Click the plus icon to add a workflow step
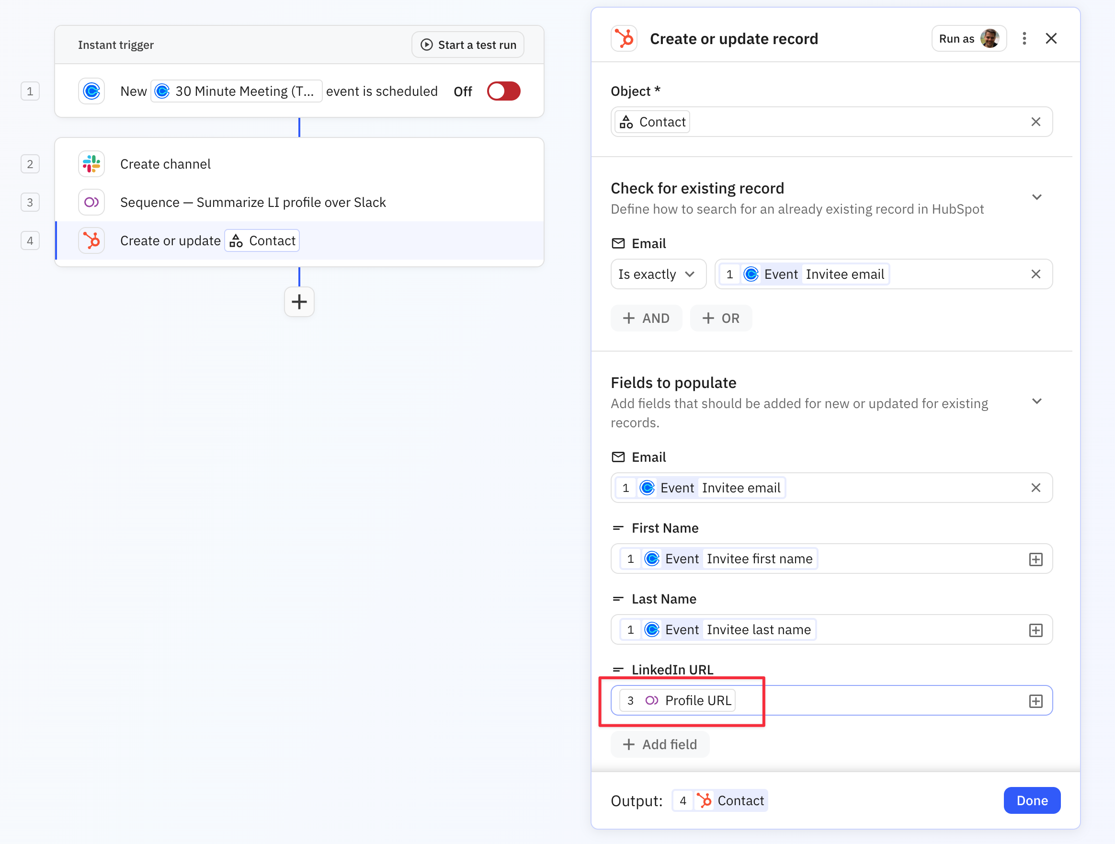The height and width of the screenshot is (844, 1115). coord(299,301)
